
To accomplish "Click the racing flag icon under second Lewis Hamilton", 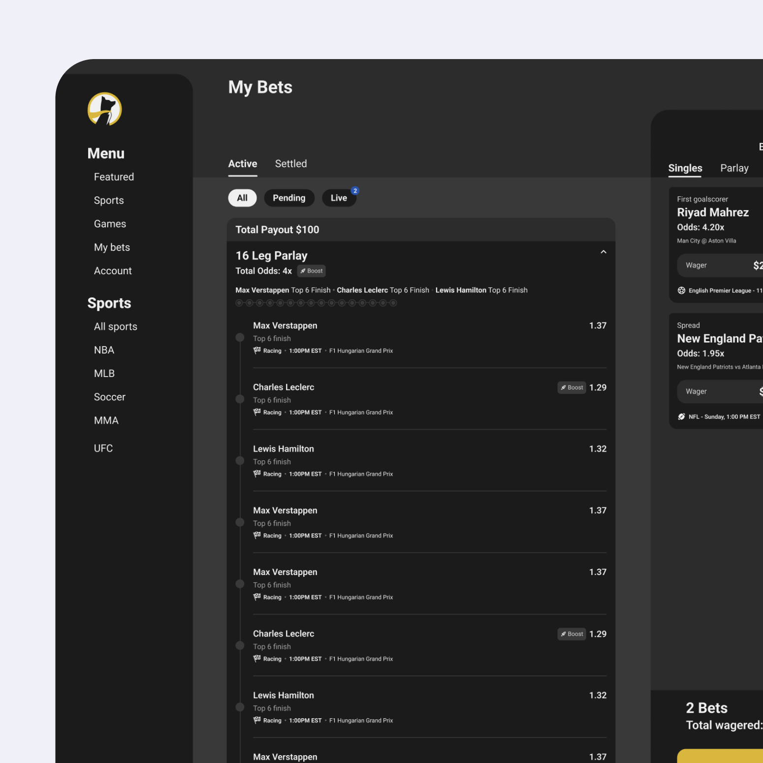I will (x=257, y=720).
